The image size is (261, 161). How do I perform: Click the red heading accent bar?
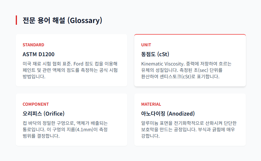click(x=16, y=20)
